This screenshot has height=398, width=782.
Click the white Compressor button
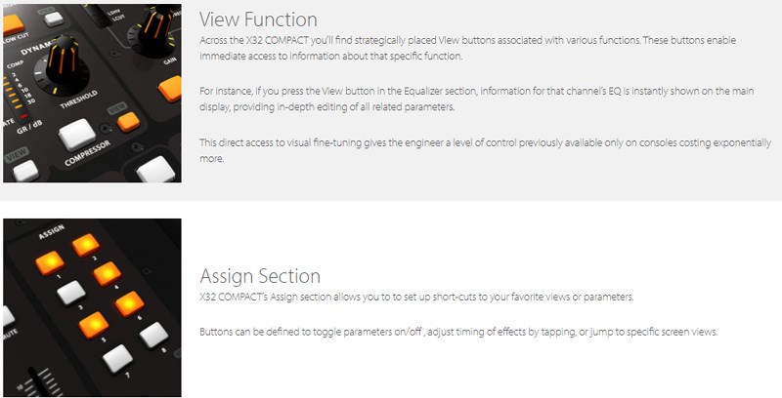(x=77, y=135)
